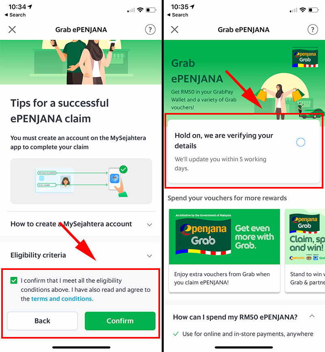Close the right Grab ePENJANA screen
This screenshot has width=325, height=352.
175,29
